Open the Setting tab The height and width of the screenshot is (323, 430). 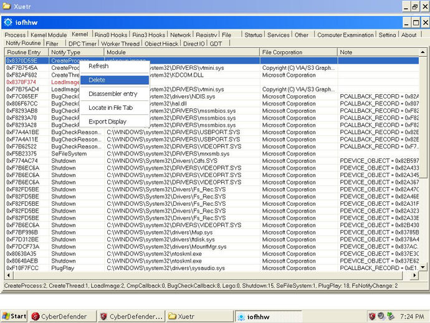pyautogui.click(x=387, y=35)
